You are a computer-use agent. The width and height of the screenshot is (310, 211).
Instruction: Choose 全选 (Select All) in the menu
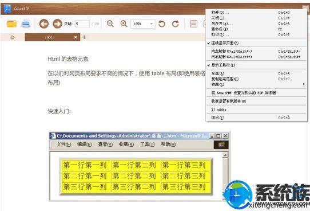click(257, 73)
